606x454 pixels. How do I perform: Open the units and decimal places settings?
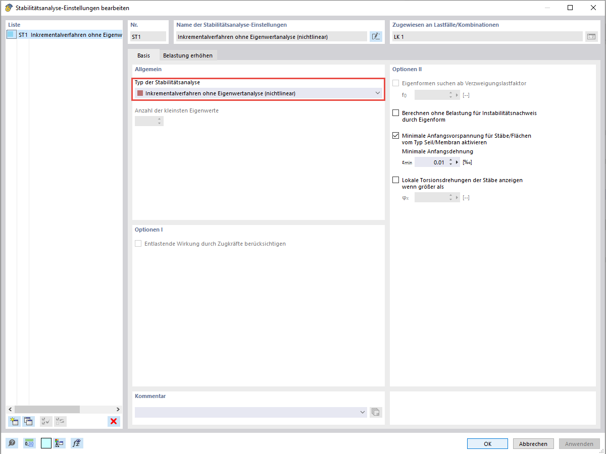29,443
